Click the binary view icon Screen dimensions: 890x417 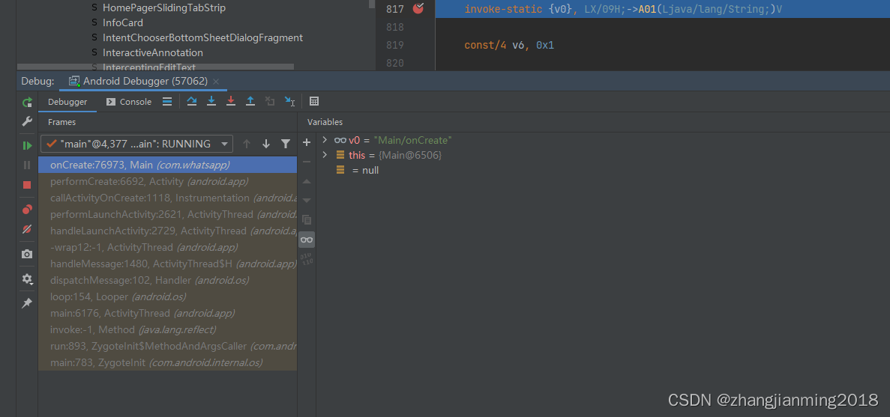(x=307, y=260)
